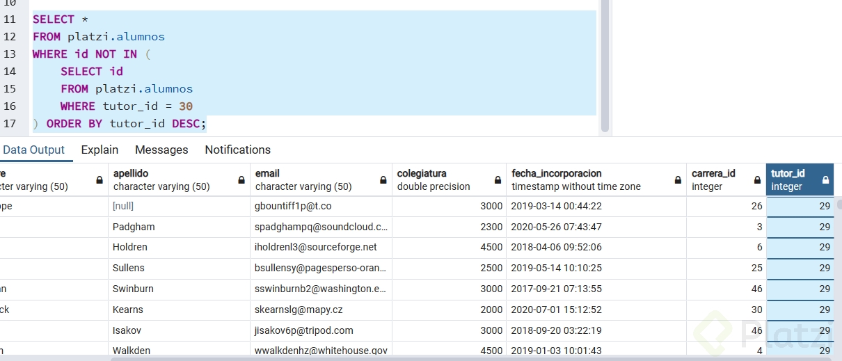Click the Walkden apellido cell

pos(180,350)
